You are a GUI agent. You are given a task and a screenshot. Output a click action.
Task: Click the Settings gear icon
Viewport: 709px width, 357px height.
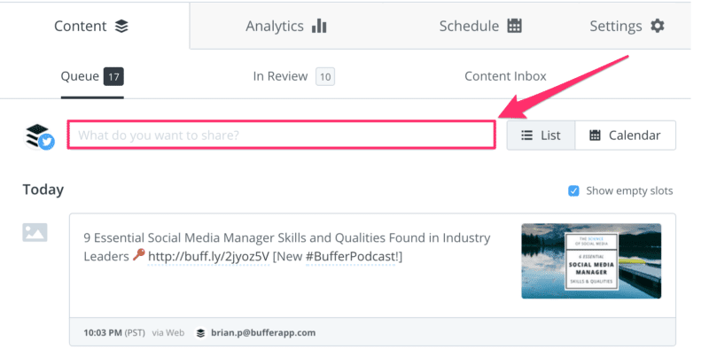pyautogui.click(x=658, y=26)
